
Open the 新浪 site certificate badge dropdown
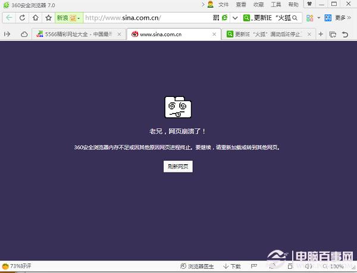(x=69, y=18)
